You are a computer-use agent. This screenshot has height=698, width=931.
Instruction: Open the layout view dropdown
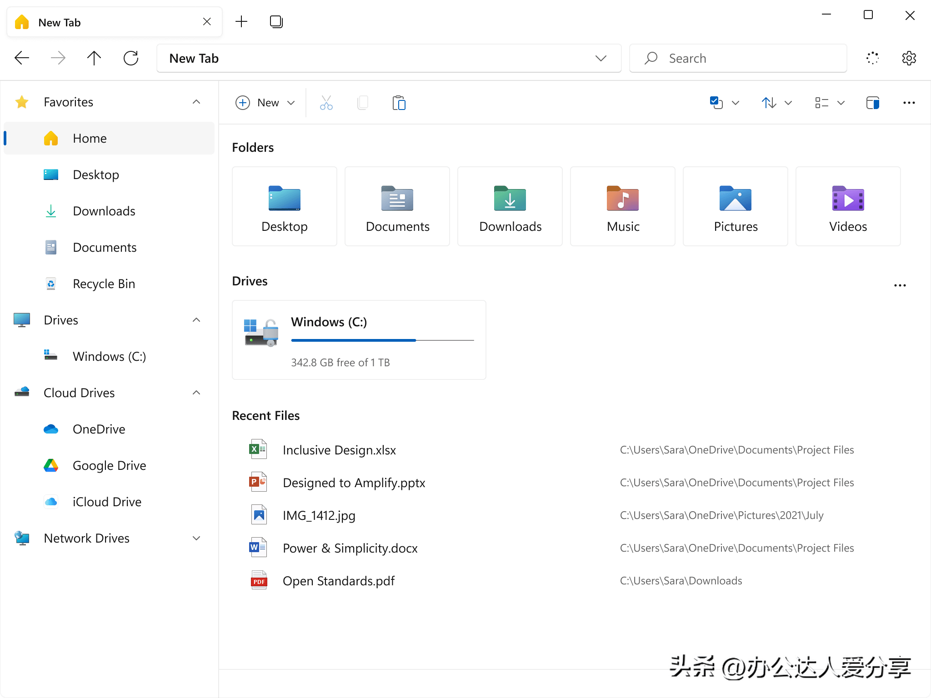[829, 103]
